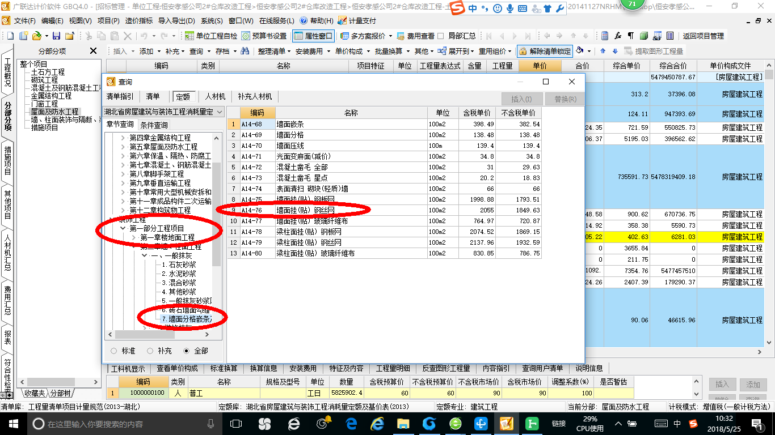Select the 标准 radio button
775x435 pixels.
pos(114,351)
